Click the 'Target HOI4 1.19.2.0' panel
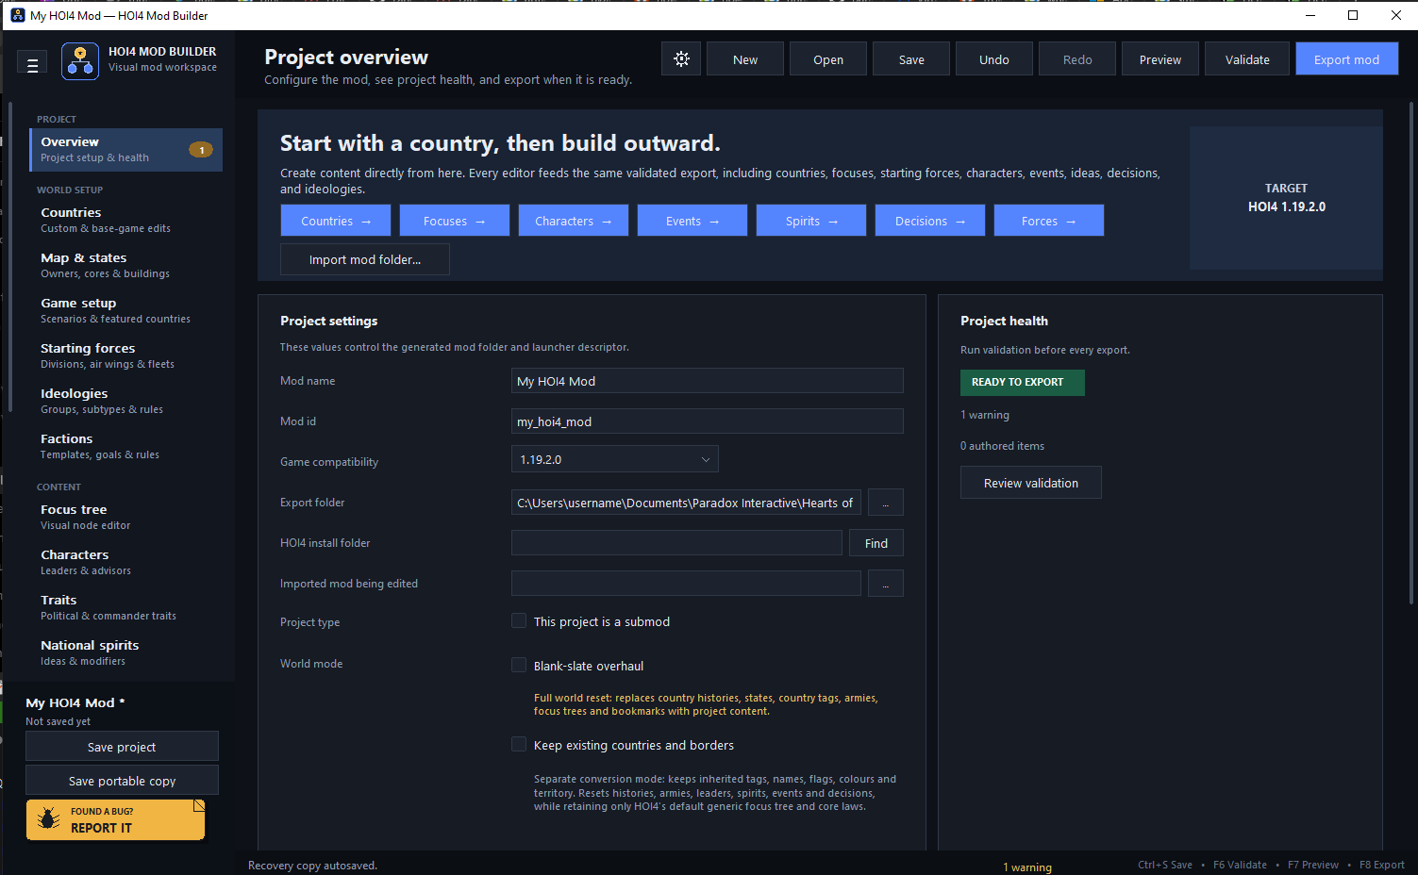This screenshot has height=875, width=1418. coord(1286,198)
